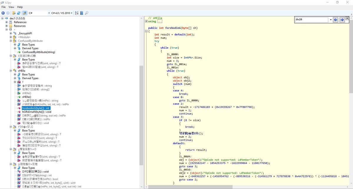Click the sHElla class icon
The width and height of the screenshot is (353, 189).
coord(15,71)
